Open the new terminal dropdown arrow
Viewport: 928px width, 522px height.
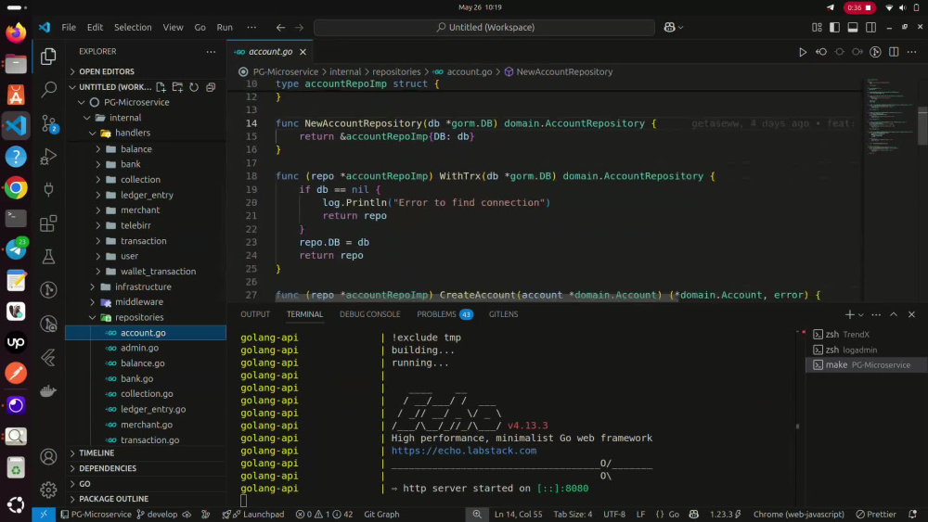coord(861,314)
